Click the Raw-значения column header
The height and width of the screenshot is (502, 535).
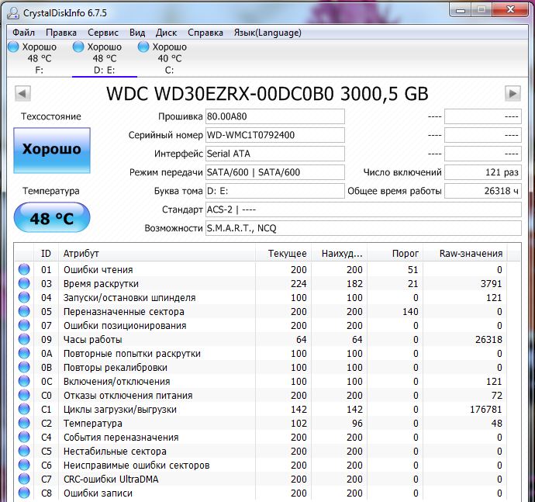[x=471, y=254]
